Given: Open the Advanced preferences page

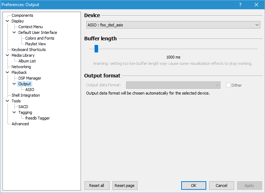Looking at the screenshot, I should pos(20,124).
